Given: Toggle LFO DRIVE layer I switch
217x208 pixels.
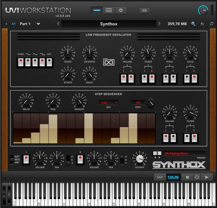Looking at the screenshot, I should [x=187, y=79].
